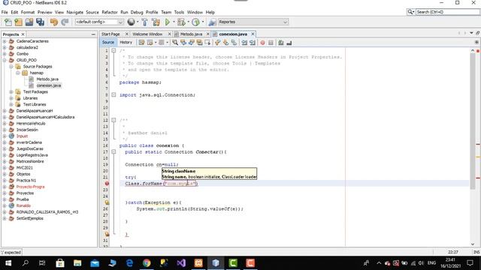Expand the Test Packages node

(11, 91)
